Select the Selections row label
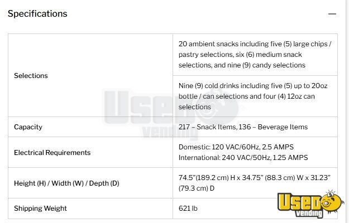The image size is (349, 223). 31,75
